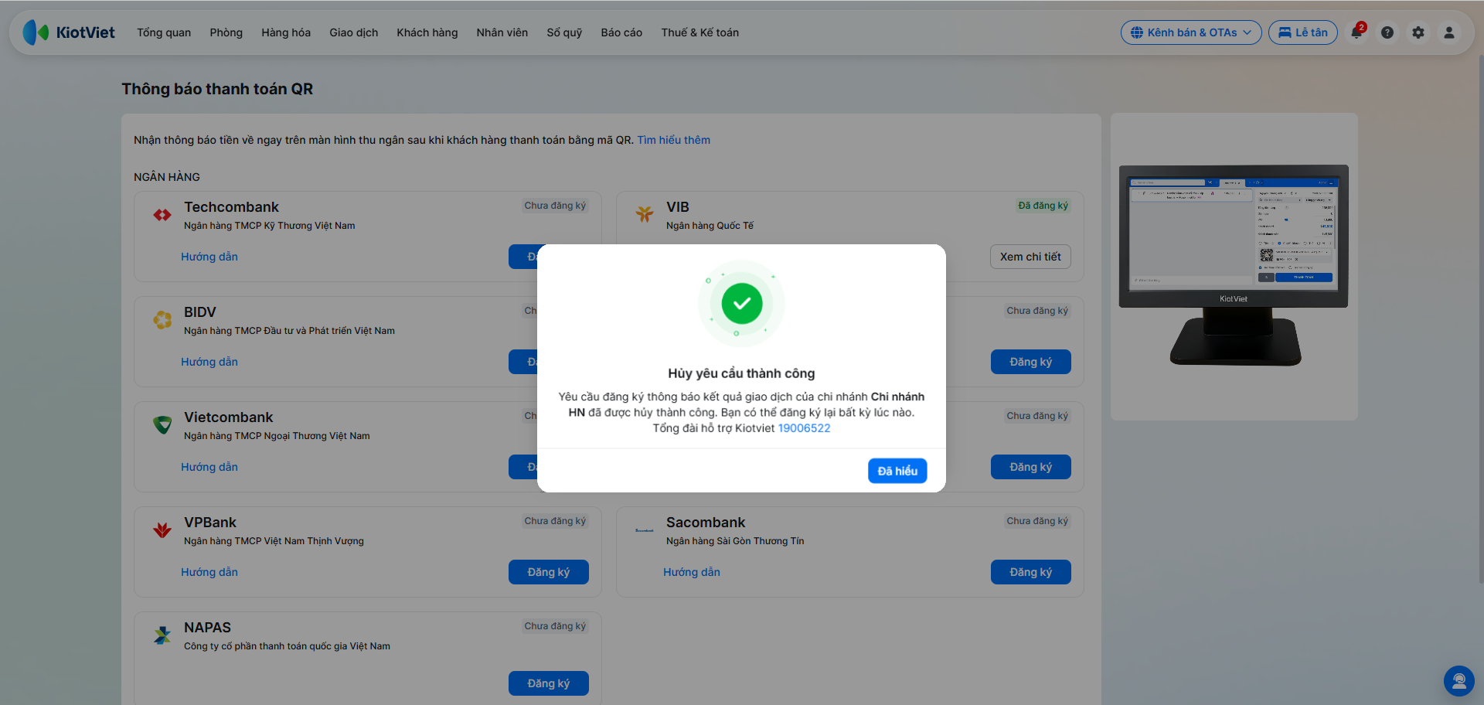The width and height of the screenshot is (1484, 705).
Task: Click the VIB bank logo icon
Action: (645, 214)
